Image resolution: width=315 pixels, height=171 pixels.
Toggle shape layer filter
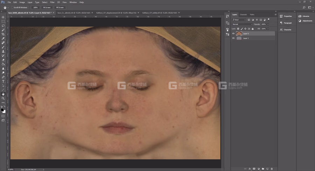261,20
